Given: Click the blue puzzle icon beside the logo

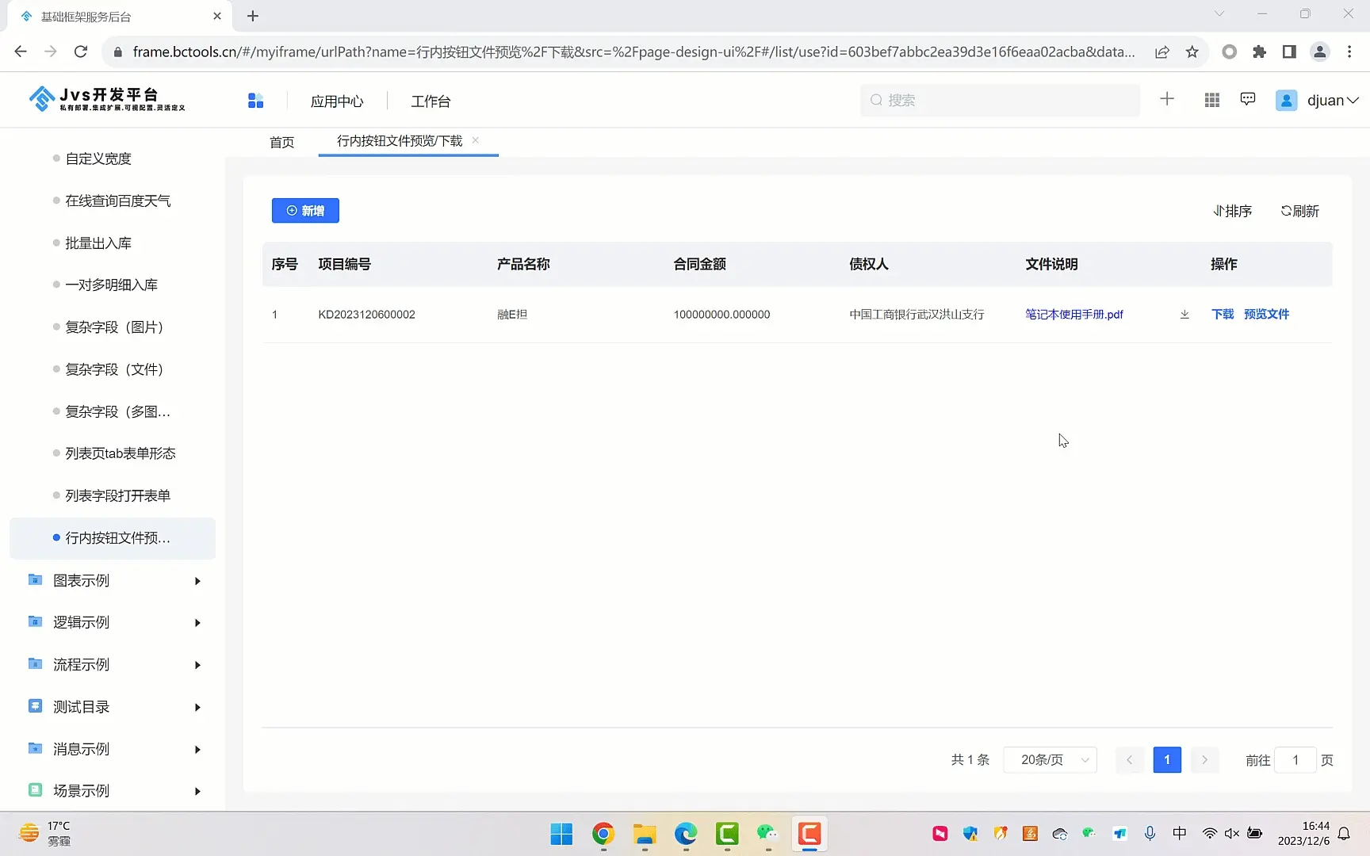Looking at the screenshot, I should tap(255, 100).
